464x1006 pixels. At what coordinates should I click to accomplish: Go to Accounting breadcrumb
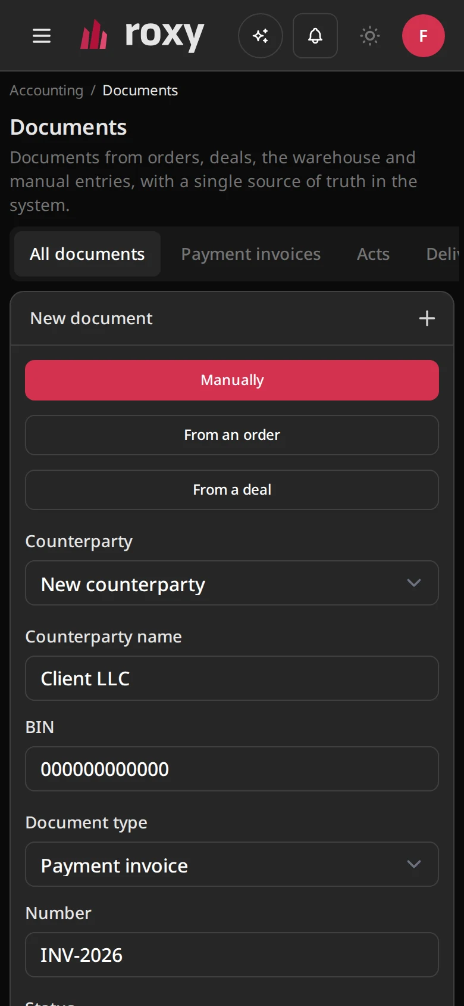pos(46,91)
